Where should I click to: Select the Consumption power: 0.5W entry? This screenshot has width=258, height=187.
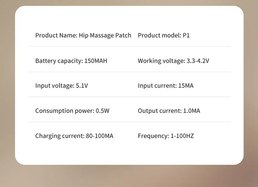(72, 111)
